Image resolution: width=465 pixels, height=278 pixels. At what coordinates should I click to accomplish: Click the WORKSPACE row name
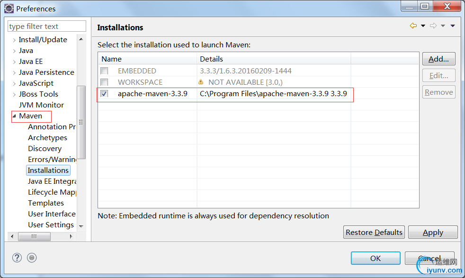click(140, 82)
